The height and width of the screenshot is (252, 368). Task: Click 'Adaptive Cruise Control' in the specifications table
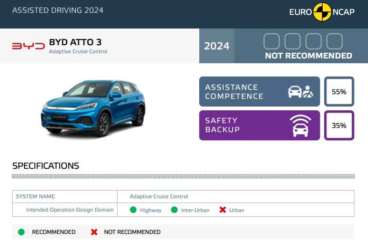[159, 196]
